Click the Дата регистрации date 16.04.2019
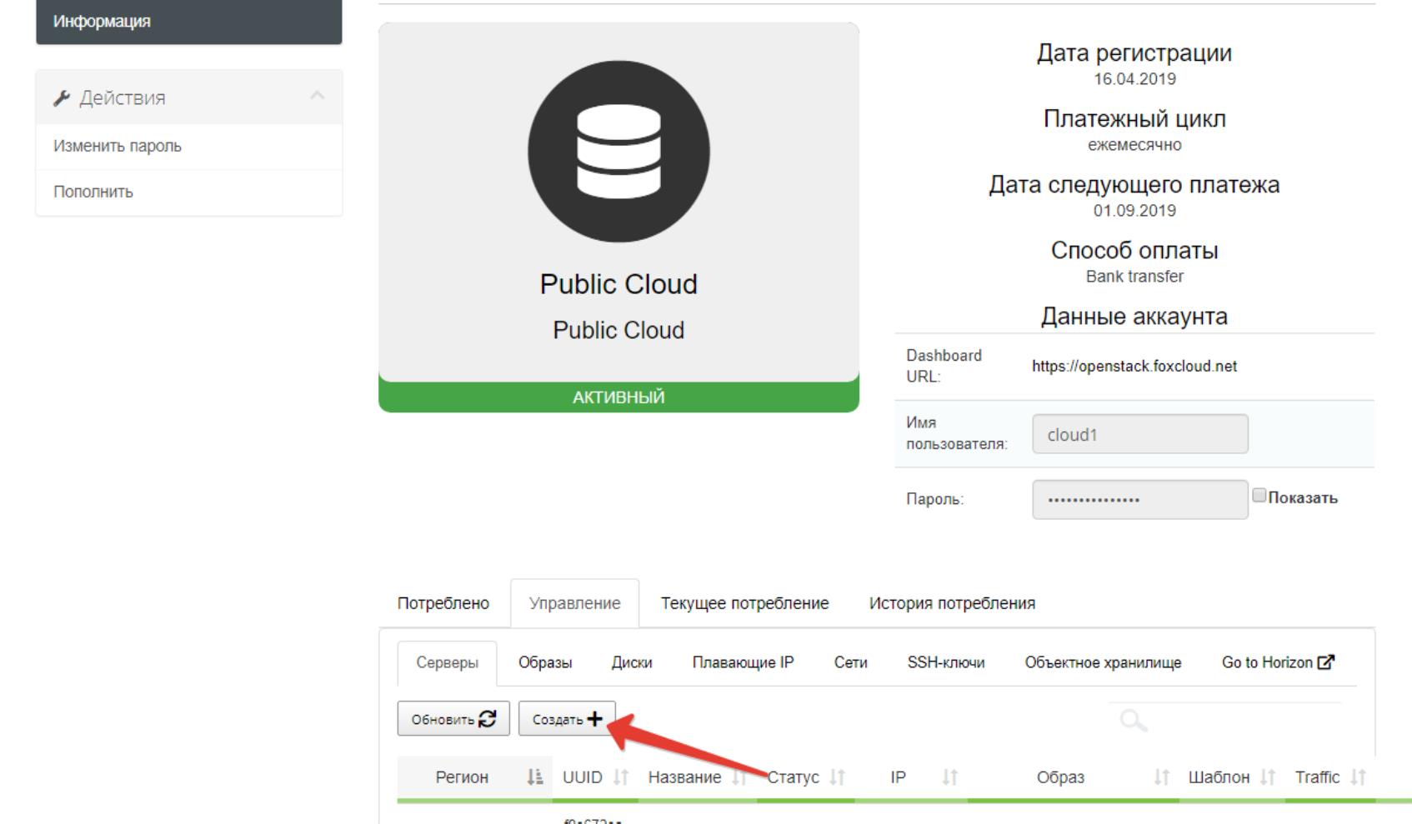Viewport: 1412px width, 824px height. click(x=1134, y=79)
